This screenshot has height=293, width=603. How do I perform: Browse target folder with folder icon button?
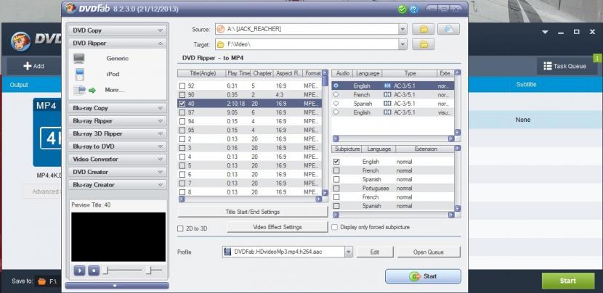tap(423, 44)
